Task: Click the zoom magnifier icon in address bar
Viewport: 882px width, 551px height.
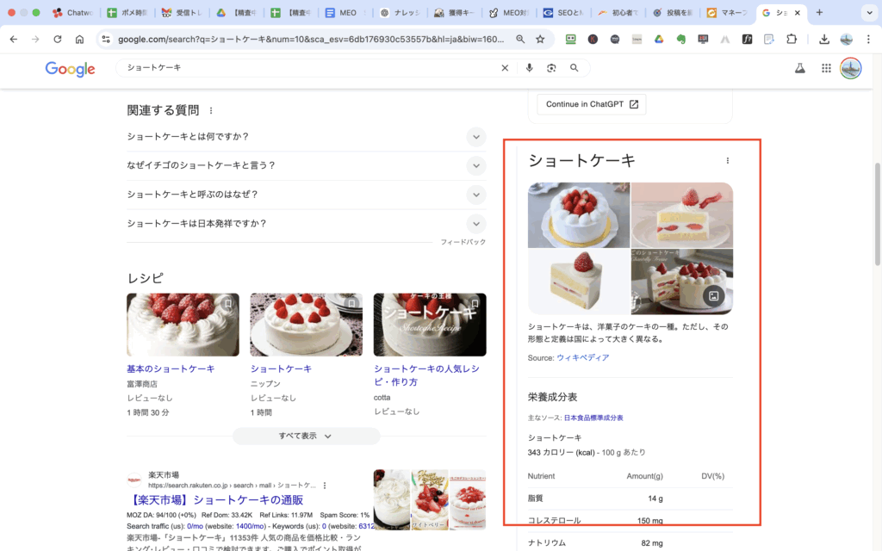Action: [x=520, y=40]
